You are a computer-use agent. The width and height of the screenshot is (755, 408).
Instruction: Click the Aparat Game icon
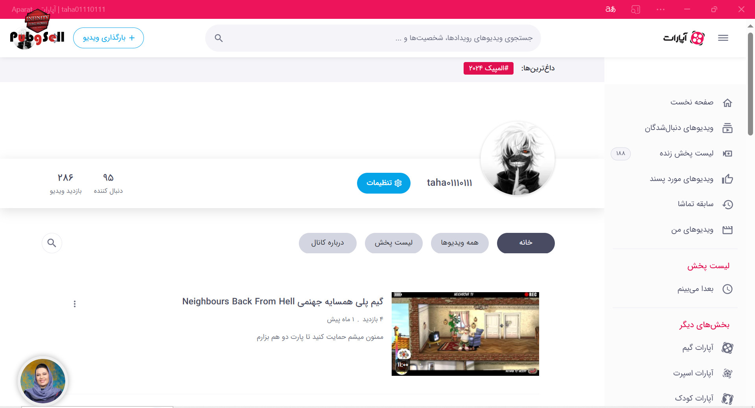727,348
